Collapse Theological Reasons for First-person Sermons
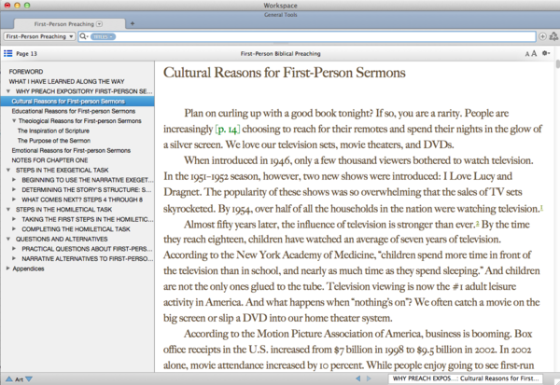560x385 pixels. (14, 121)
